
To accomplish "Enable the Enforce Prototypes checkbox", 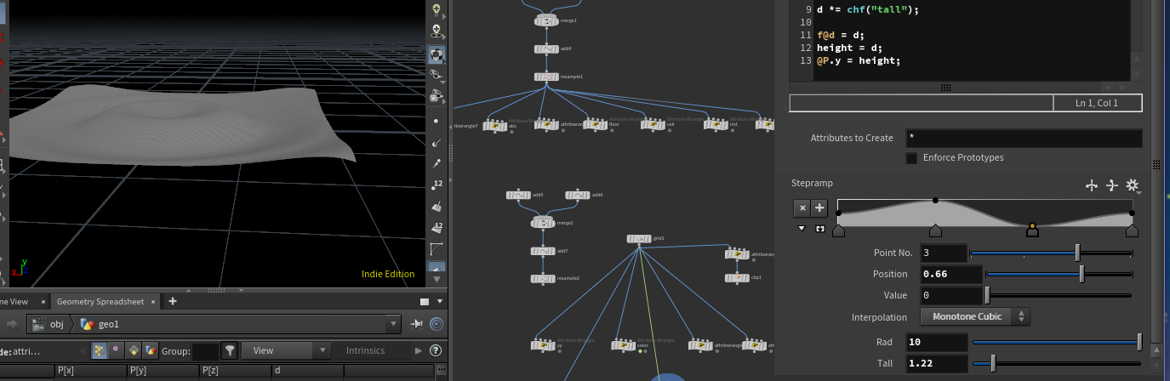I will pos(911,158).
